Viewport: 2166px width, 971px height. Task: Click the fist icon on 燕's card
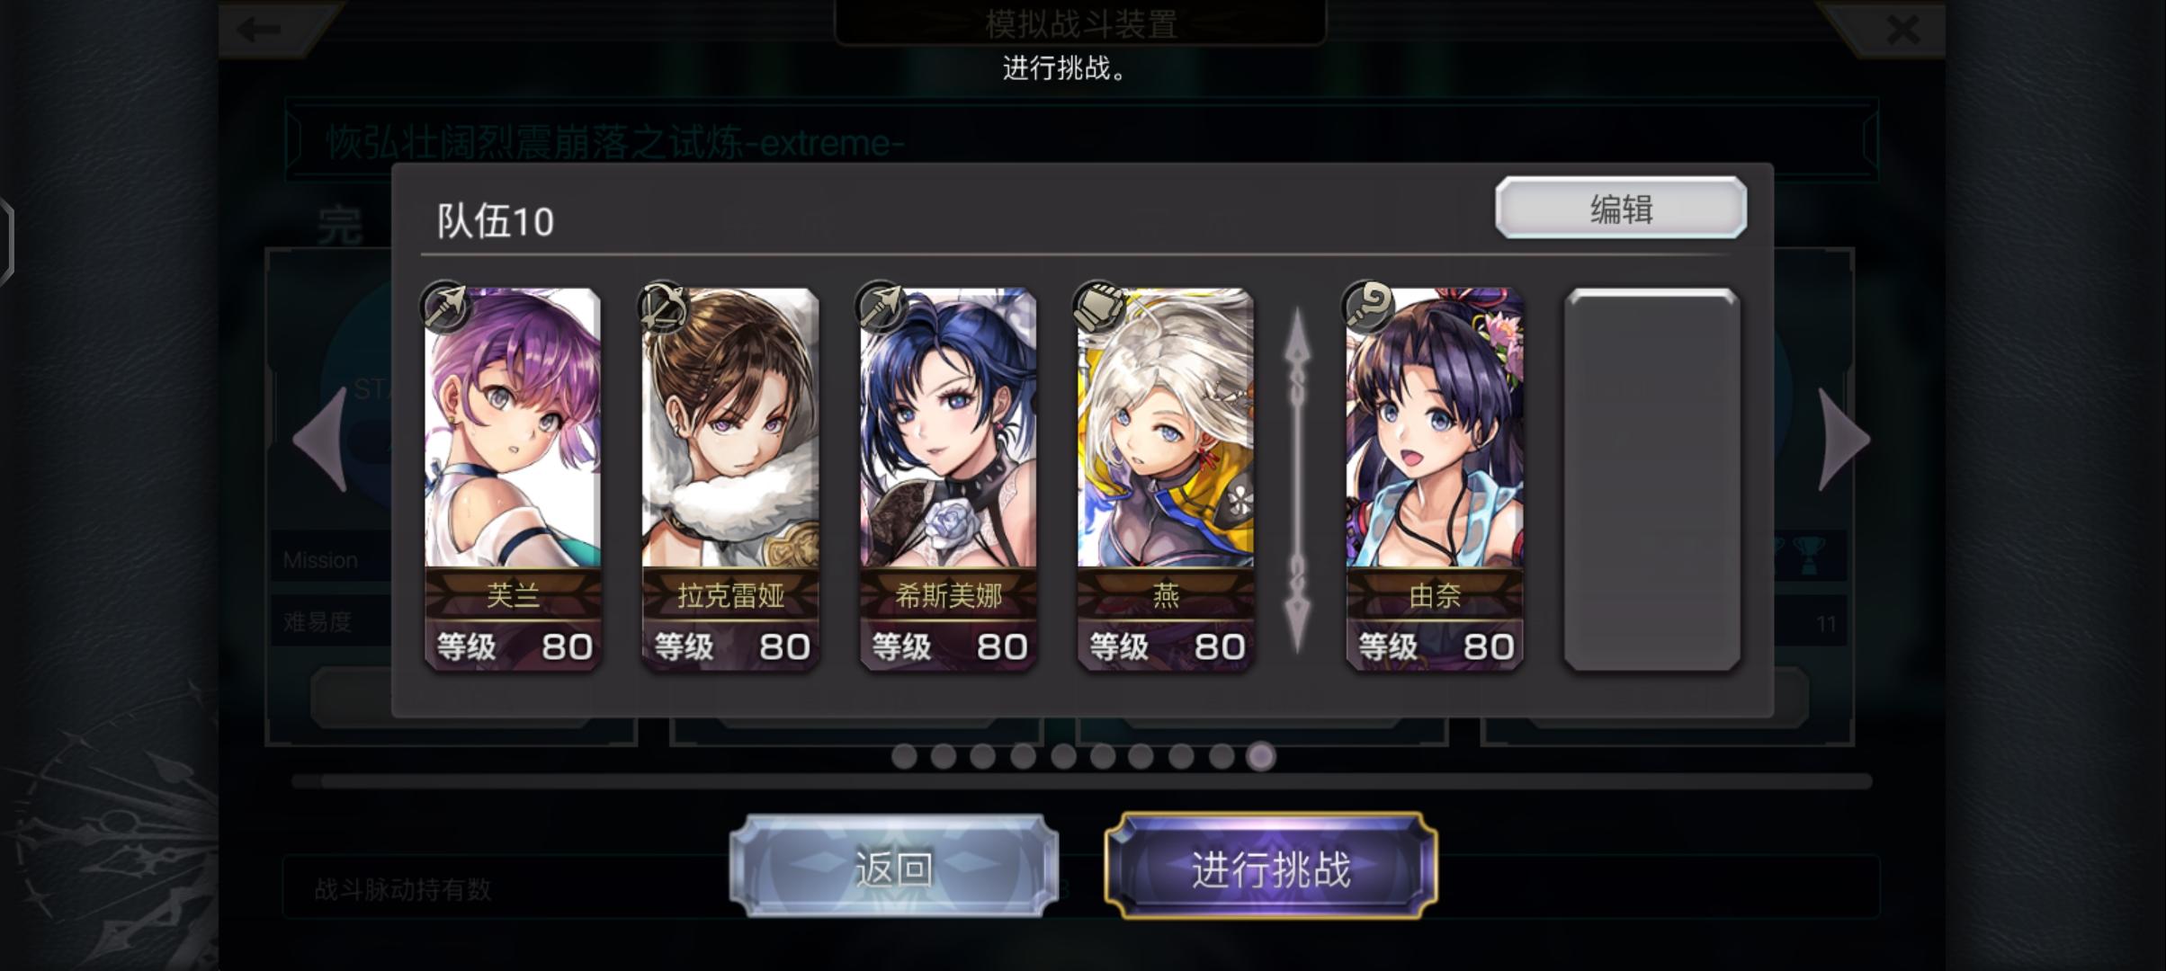click(1098, 306)
